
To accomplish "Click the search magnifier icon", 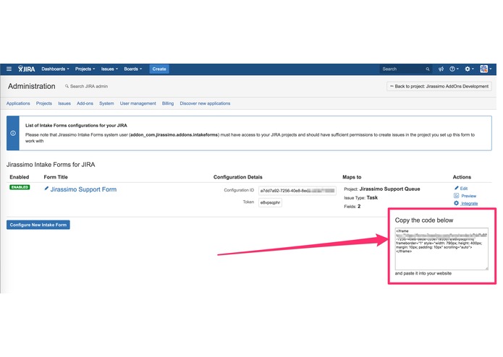I will coord(428,69).
